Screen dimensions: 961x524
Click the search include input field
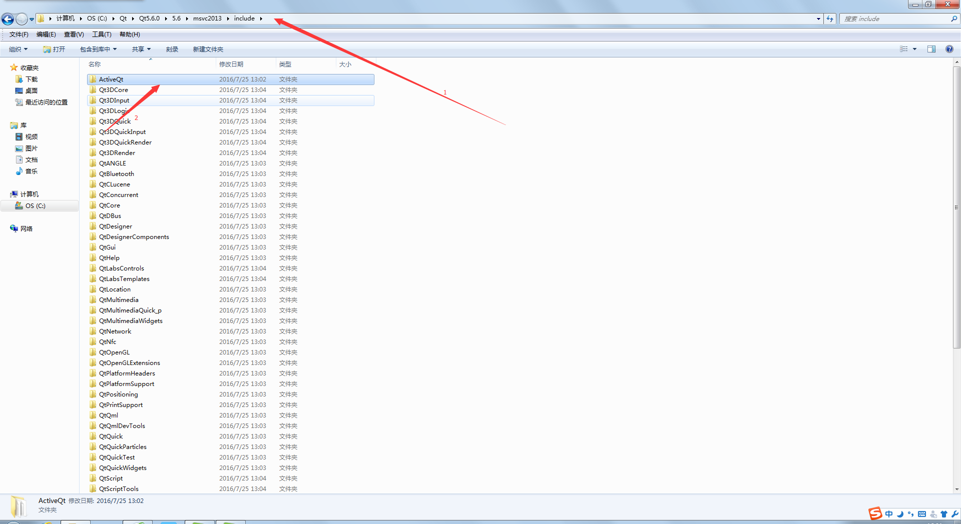click(x=896, y=19)
